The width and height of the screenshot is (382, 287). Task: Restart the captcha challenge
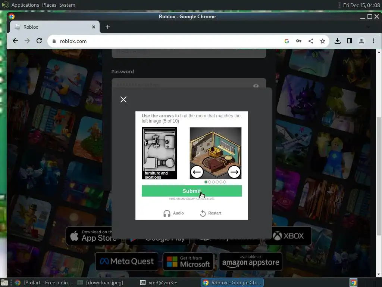coord(211,213)
